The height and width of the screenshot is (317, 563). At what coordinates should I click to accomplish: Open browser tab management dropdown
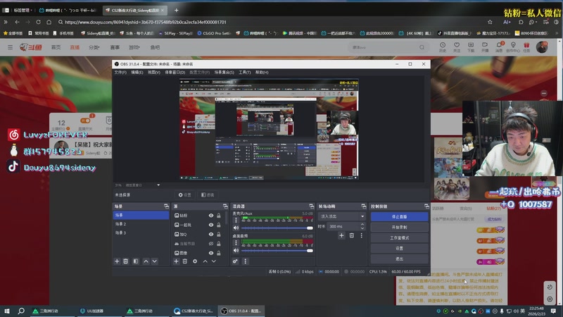point(23,10)
